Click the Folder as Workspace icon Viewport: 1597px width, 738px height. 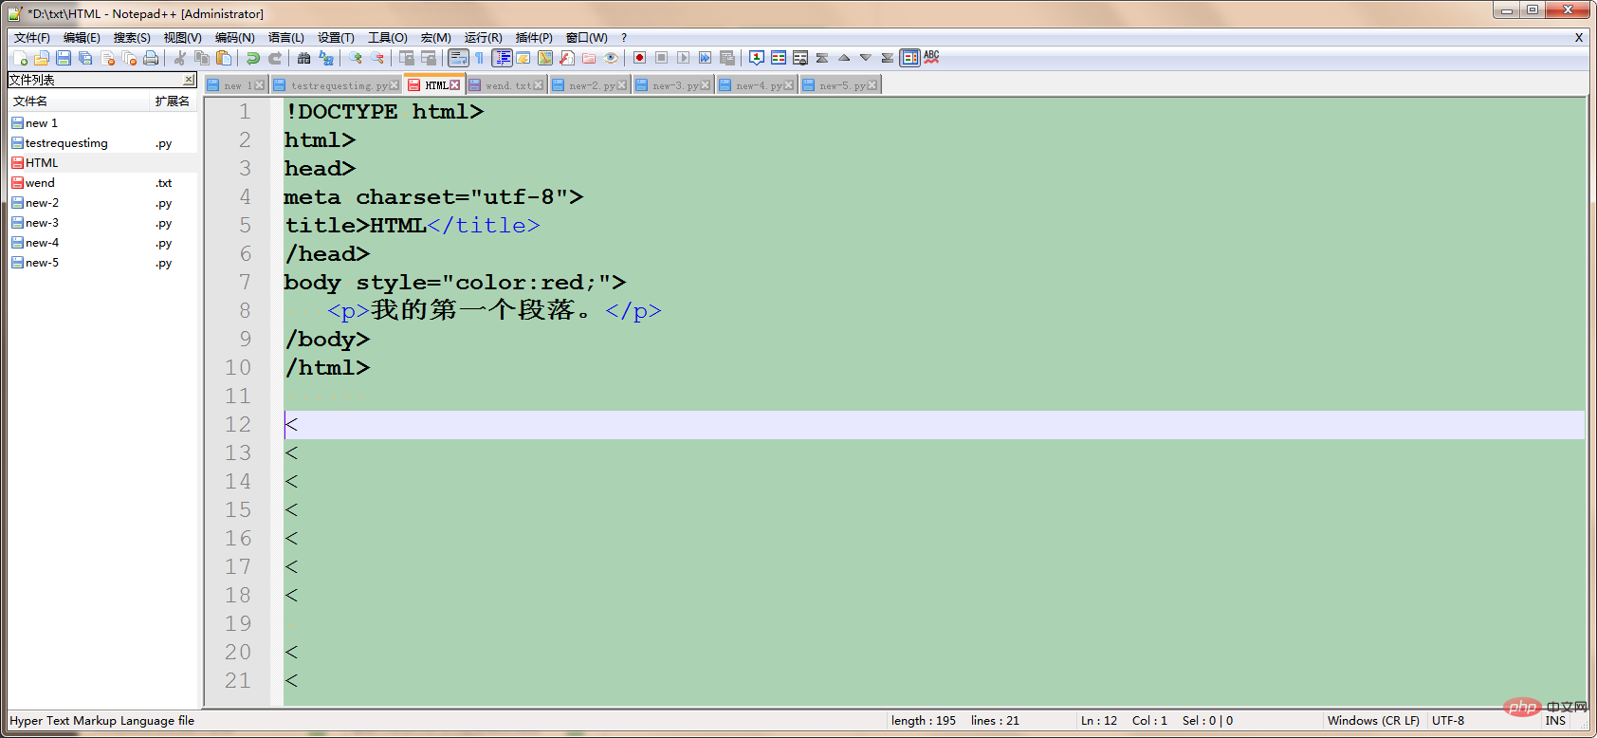click(x=589, y=58)
